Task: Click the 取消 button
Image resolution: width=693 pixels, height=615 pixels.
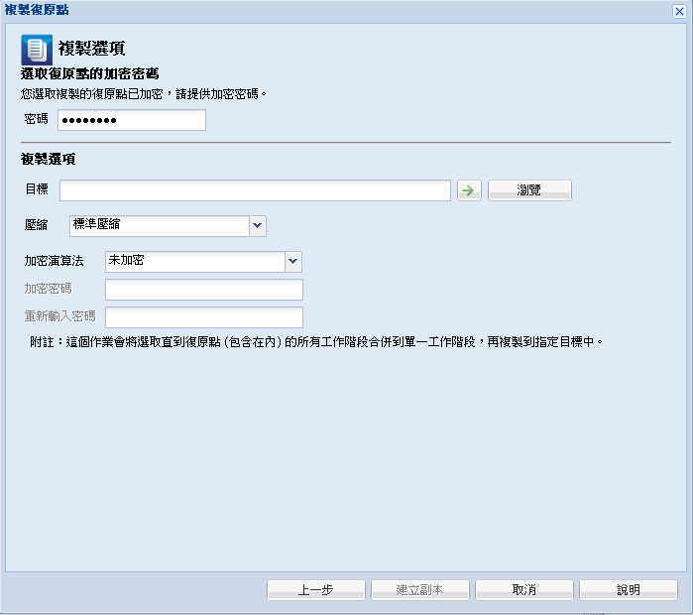Action: [524, 590]
